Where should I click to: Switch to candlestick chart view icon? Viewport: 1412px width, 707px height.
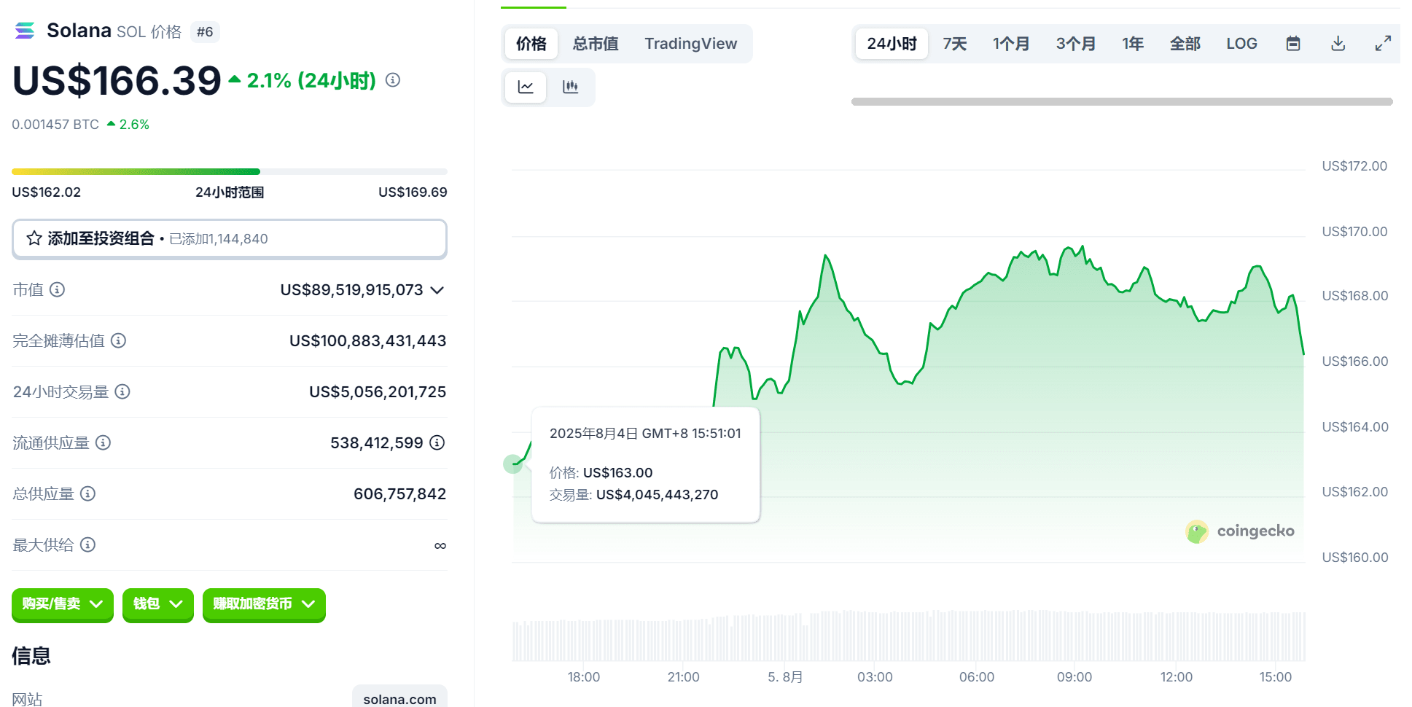pyautogui.click(x=571, y=87)
